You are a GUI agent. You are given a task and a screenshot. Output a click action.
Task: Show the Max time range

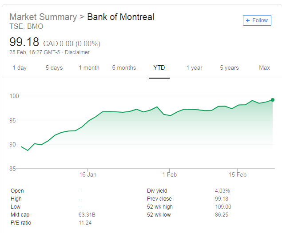[x=264, y=68]
